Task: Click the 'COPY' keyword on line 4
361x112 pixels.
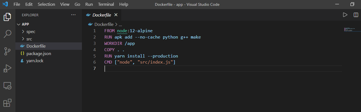Action: pyautogui.click(x=109, y=50)
